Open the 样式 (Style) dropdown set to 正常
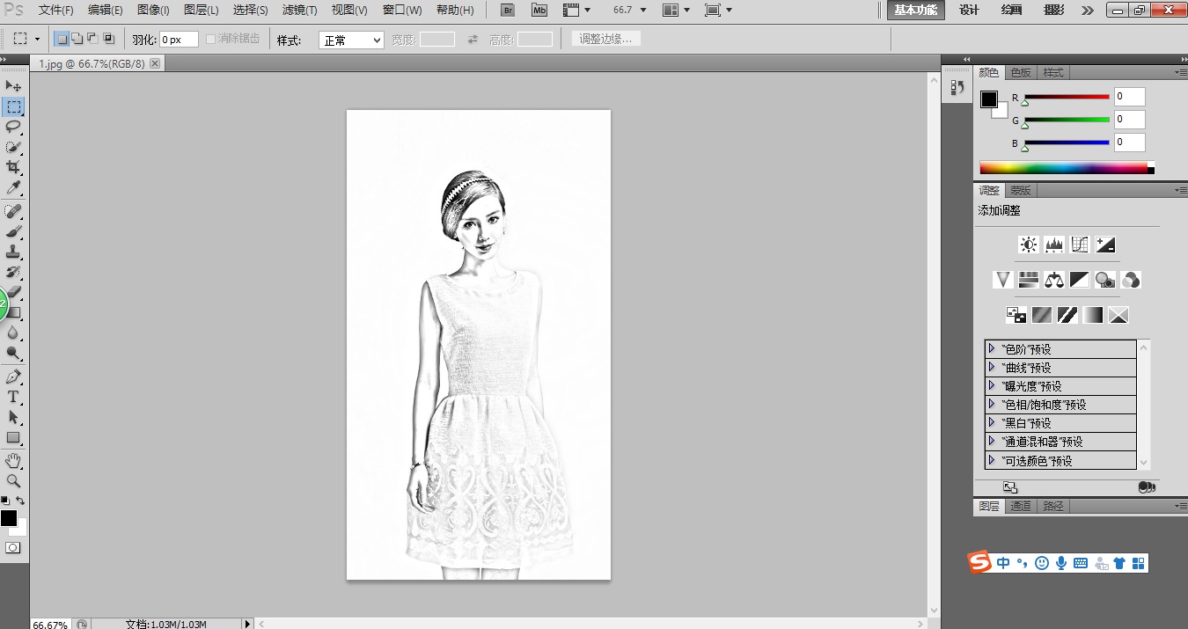1188x629 pixels. (x=351, y=40)
